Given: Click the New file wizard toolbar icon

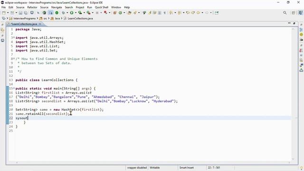Looking at the screenshot, I should [4, 13].
